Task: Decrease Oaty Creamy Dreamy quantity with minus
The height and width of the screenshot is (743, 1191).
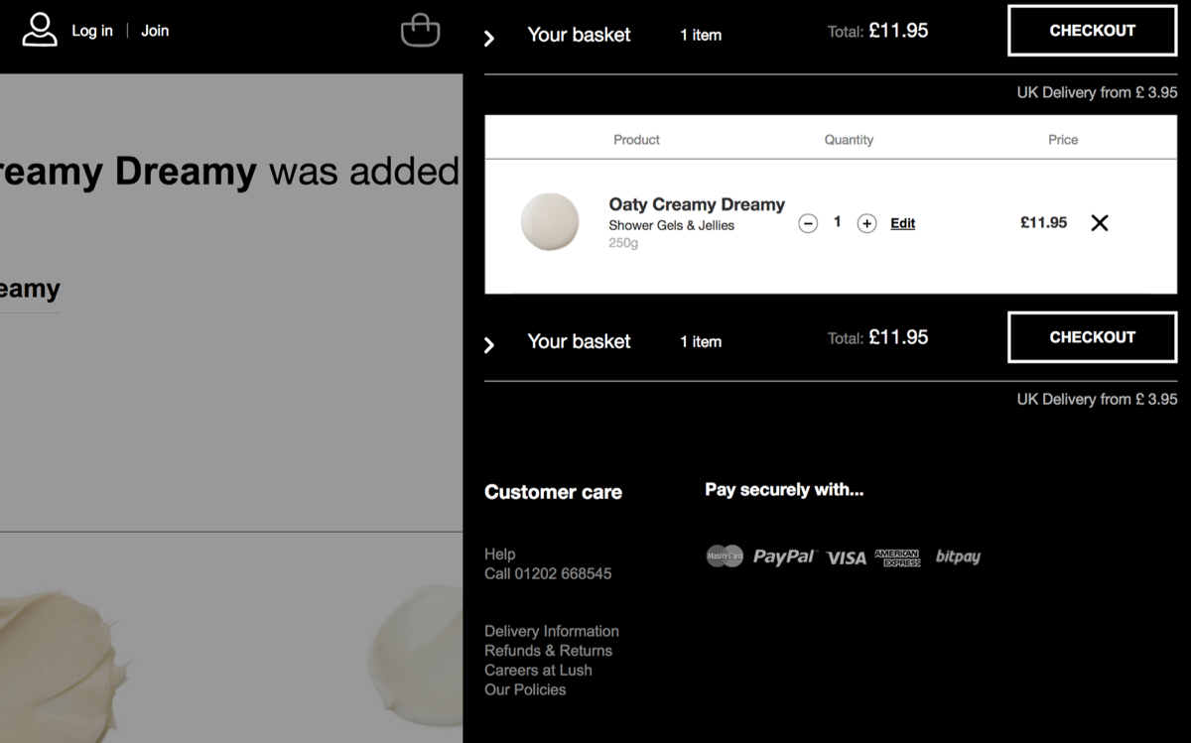Action: pos(808,224)
